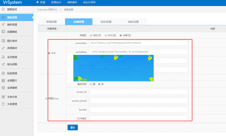This screenshot has width=226, height=136.
Task: Click the share icon for 组与权限
Action: click(3, 64)
